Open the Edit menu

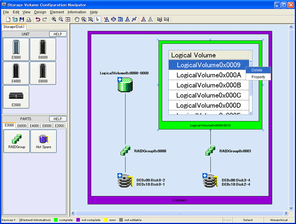pos(16,12)
